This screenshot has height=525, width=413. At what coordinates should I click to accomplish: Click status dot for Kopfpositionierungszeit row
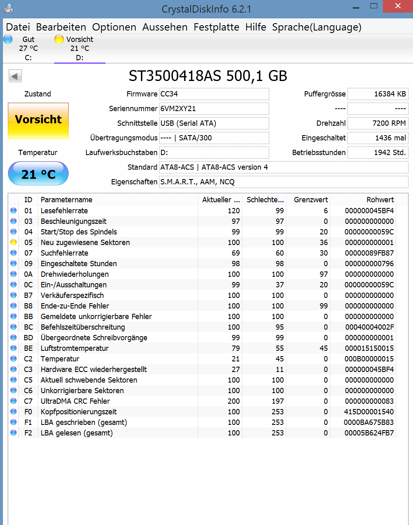13,411
